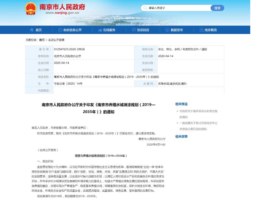The width and height of the screenshot is (253, 200).
Task: Click the note （此件公开发布）
Action: click(x=48, y=150)
